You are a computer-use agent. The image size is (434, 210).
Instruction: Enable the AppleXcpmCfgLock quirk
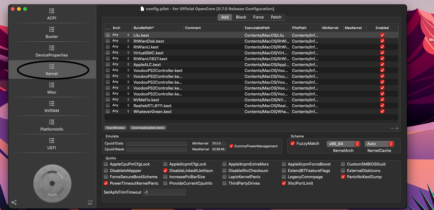(166, 164)
